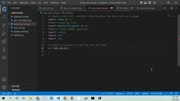Open File Explorer from the taskbar
180x101 pixels.
coord(31,98)
